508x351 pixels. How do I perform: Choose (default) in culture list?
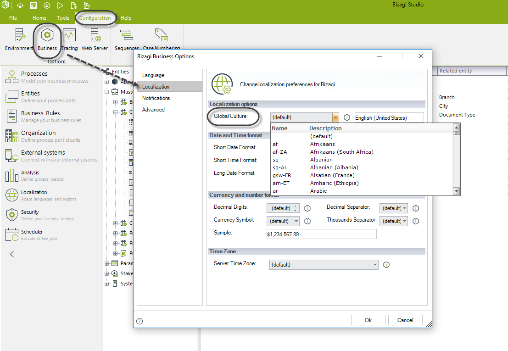click(362, 136)
